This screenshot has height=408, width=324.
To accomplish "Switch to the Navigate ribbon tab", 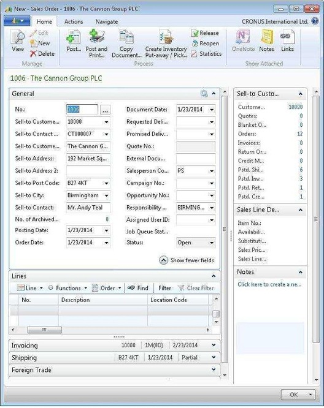I will pos(107,21).
